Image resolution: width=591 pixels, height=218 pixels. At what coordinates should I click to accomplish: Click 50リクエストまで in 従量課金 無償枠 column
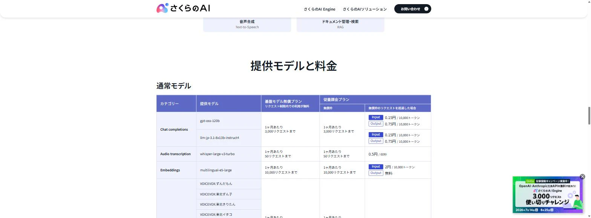pos(337,156)
